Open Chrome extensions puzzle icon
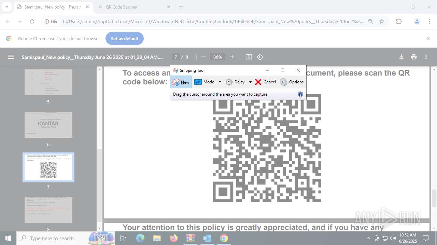 pyautogui.click(x=399, y=21)
